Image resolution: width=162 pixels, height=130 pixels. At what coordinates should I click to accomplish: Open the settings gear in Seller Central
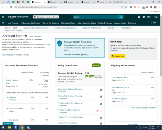point(144,17)
